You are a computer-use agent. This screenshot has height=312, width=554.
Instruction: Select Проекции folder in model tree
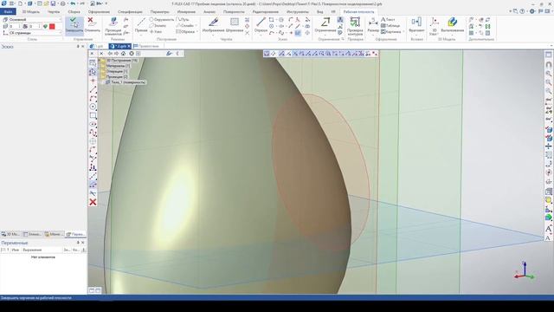click(114, 76)
